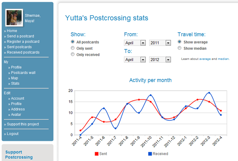Image resolution: width=238 pixels, height=161 pixels.
Task: View Received postcards
Action: pyautogui.click(x=23, y=52)
